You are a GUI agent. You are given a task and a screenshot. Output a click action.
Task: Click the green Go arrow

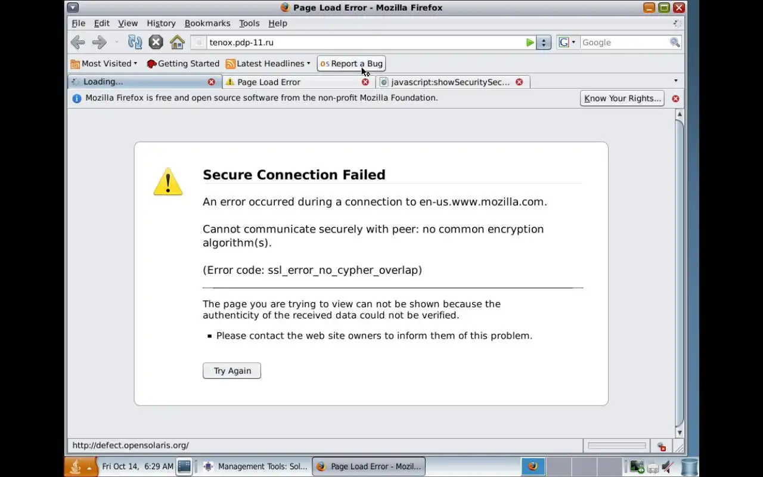click(x=530, y=42)
